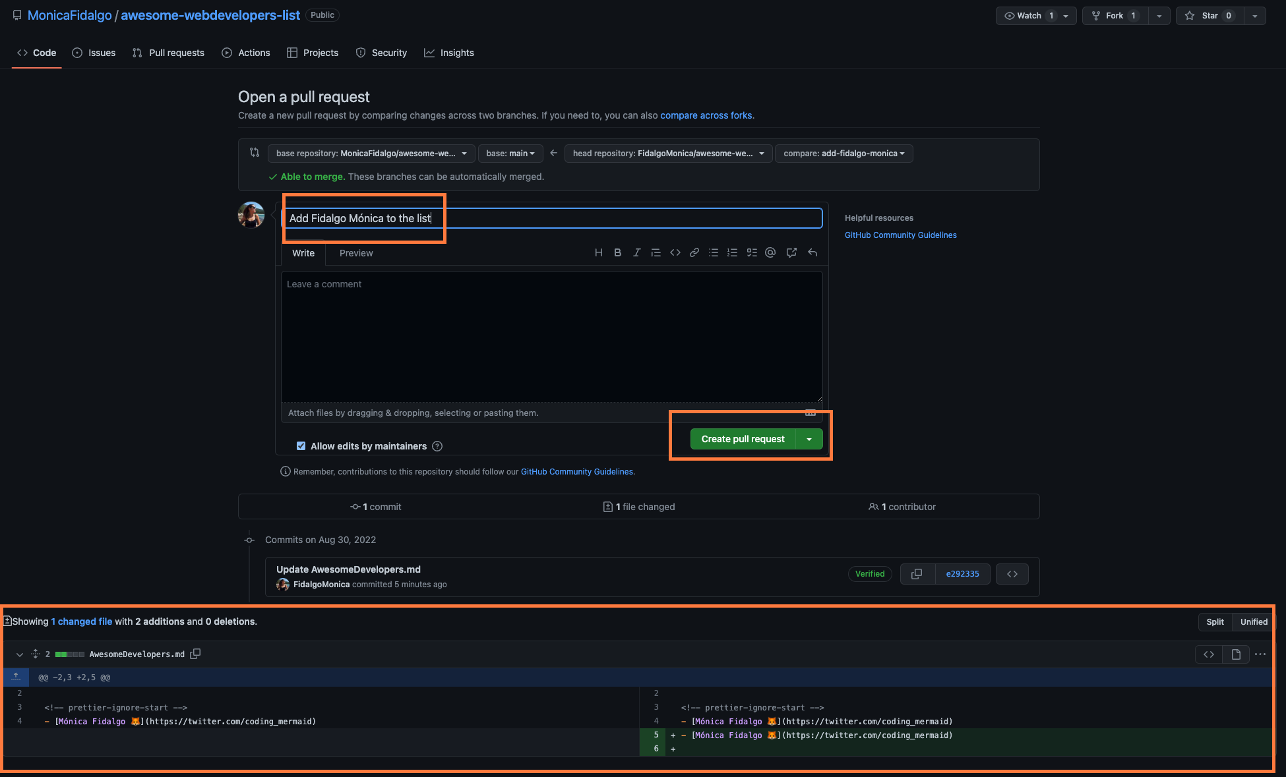Viewport: 1286px width, 777px height.
Task: Click the Italic formatting icon
Action: pos(636,252)
